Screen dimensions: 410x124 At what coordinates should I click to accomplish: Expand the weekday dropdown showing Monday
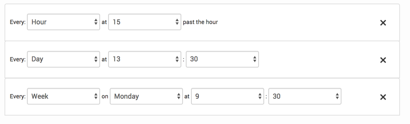(147, 97)
